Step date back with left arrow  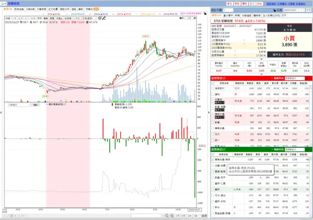[x=302, y=10]
